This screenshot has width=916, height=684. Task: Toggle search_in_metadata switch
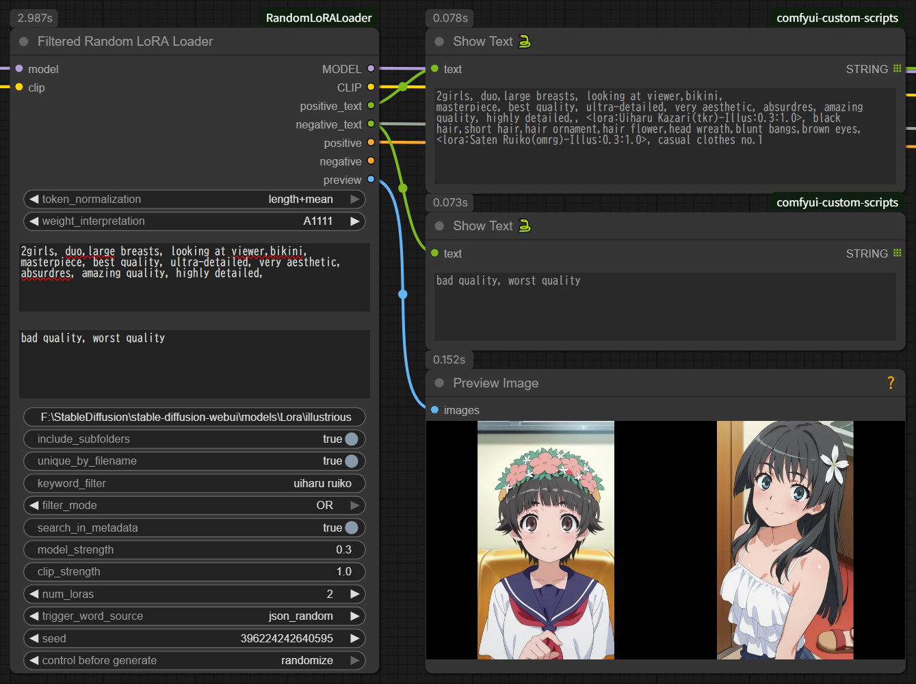tap(352, 528)
